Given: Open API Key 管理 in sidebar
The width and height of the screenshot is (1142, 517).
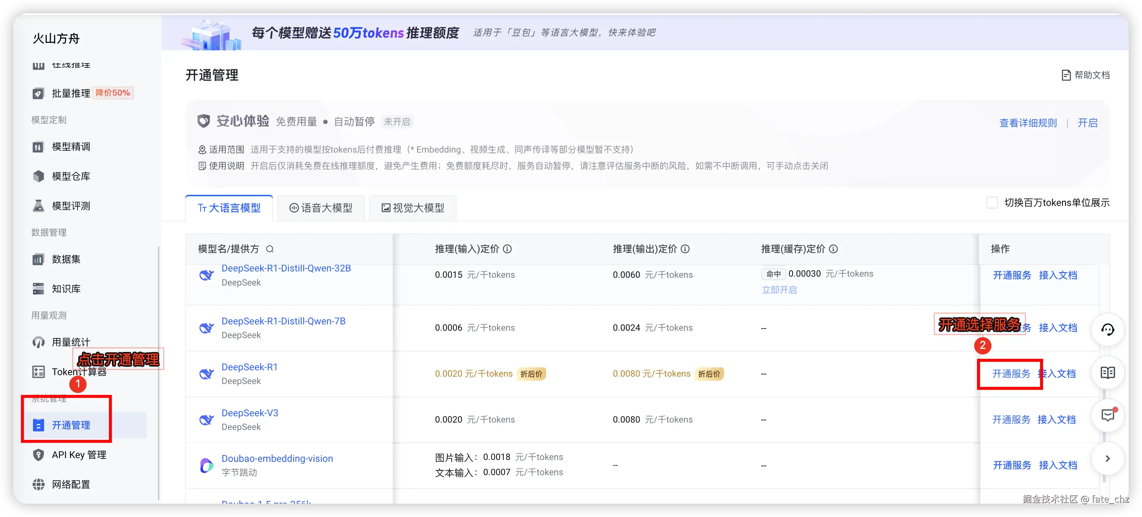Looking at the screenshot, I should 79,454.
